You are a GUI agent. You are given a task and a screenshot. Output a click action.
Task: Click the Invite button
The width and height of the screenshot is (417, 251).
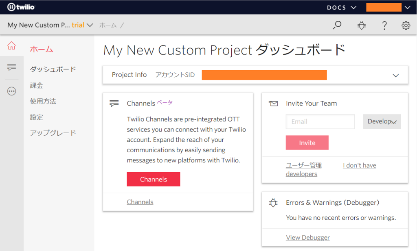[x=307, y=143]
